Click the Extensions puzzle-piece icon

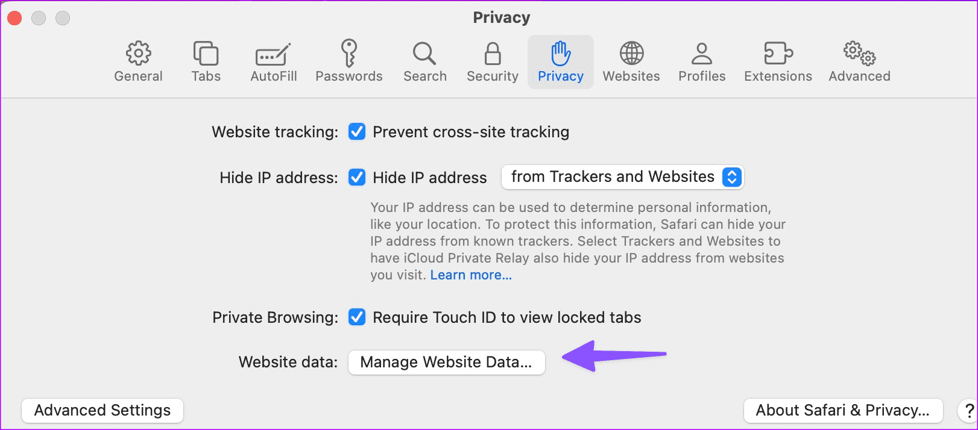(x=778, y=60)
